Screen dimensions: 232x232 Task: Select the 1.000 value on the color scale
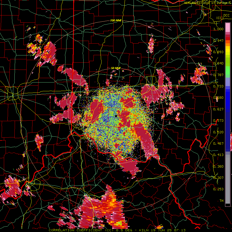click(218, 29)
